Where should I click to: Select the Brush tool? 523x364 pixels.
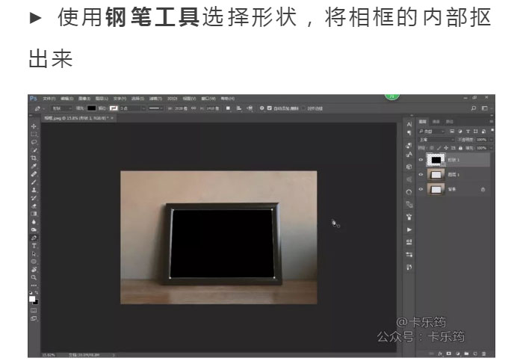[34, 182]
